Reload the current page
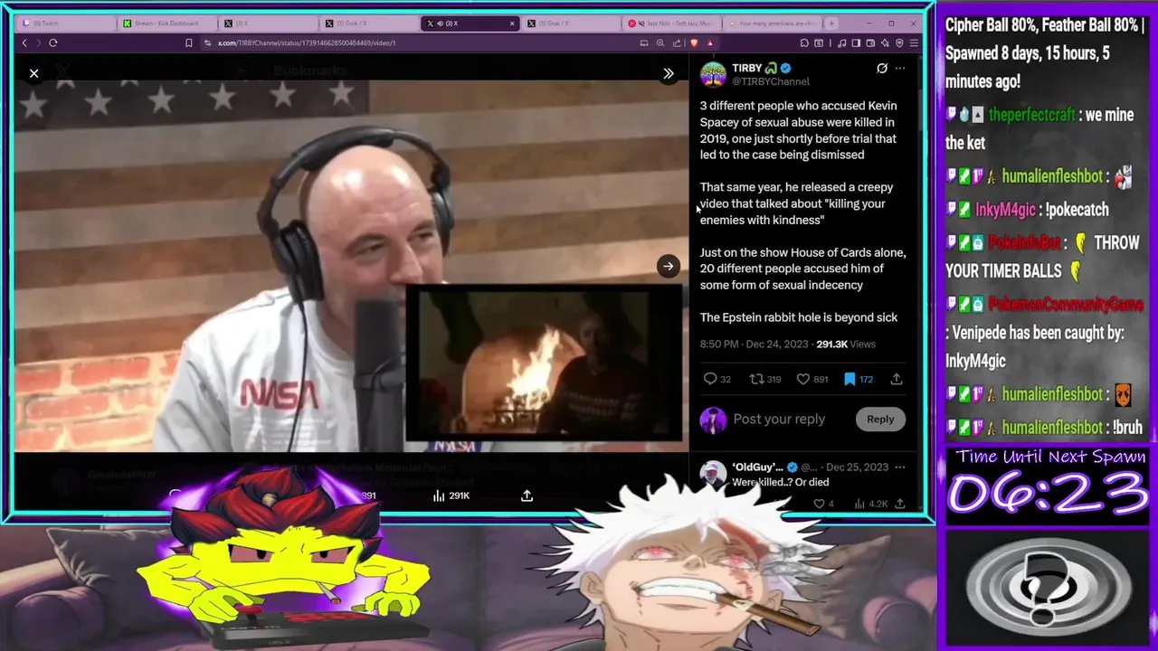The image size is (1158, 651). click(53, 42)
